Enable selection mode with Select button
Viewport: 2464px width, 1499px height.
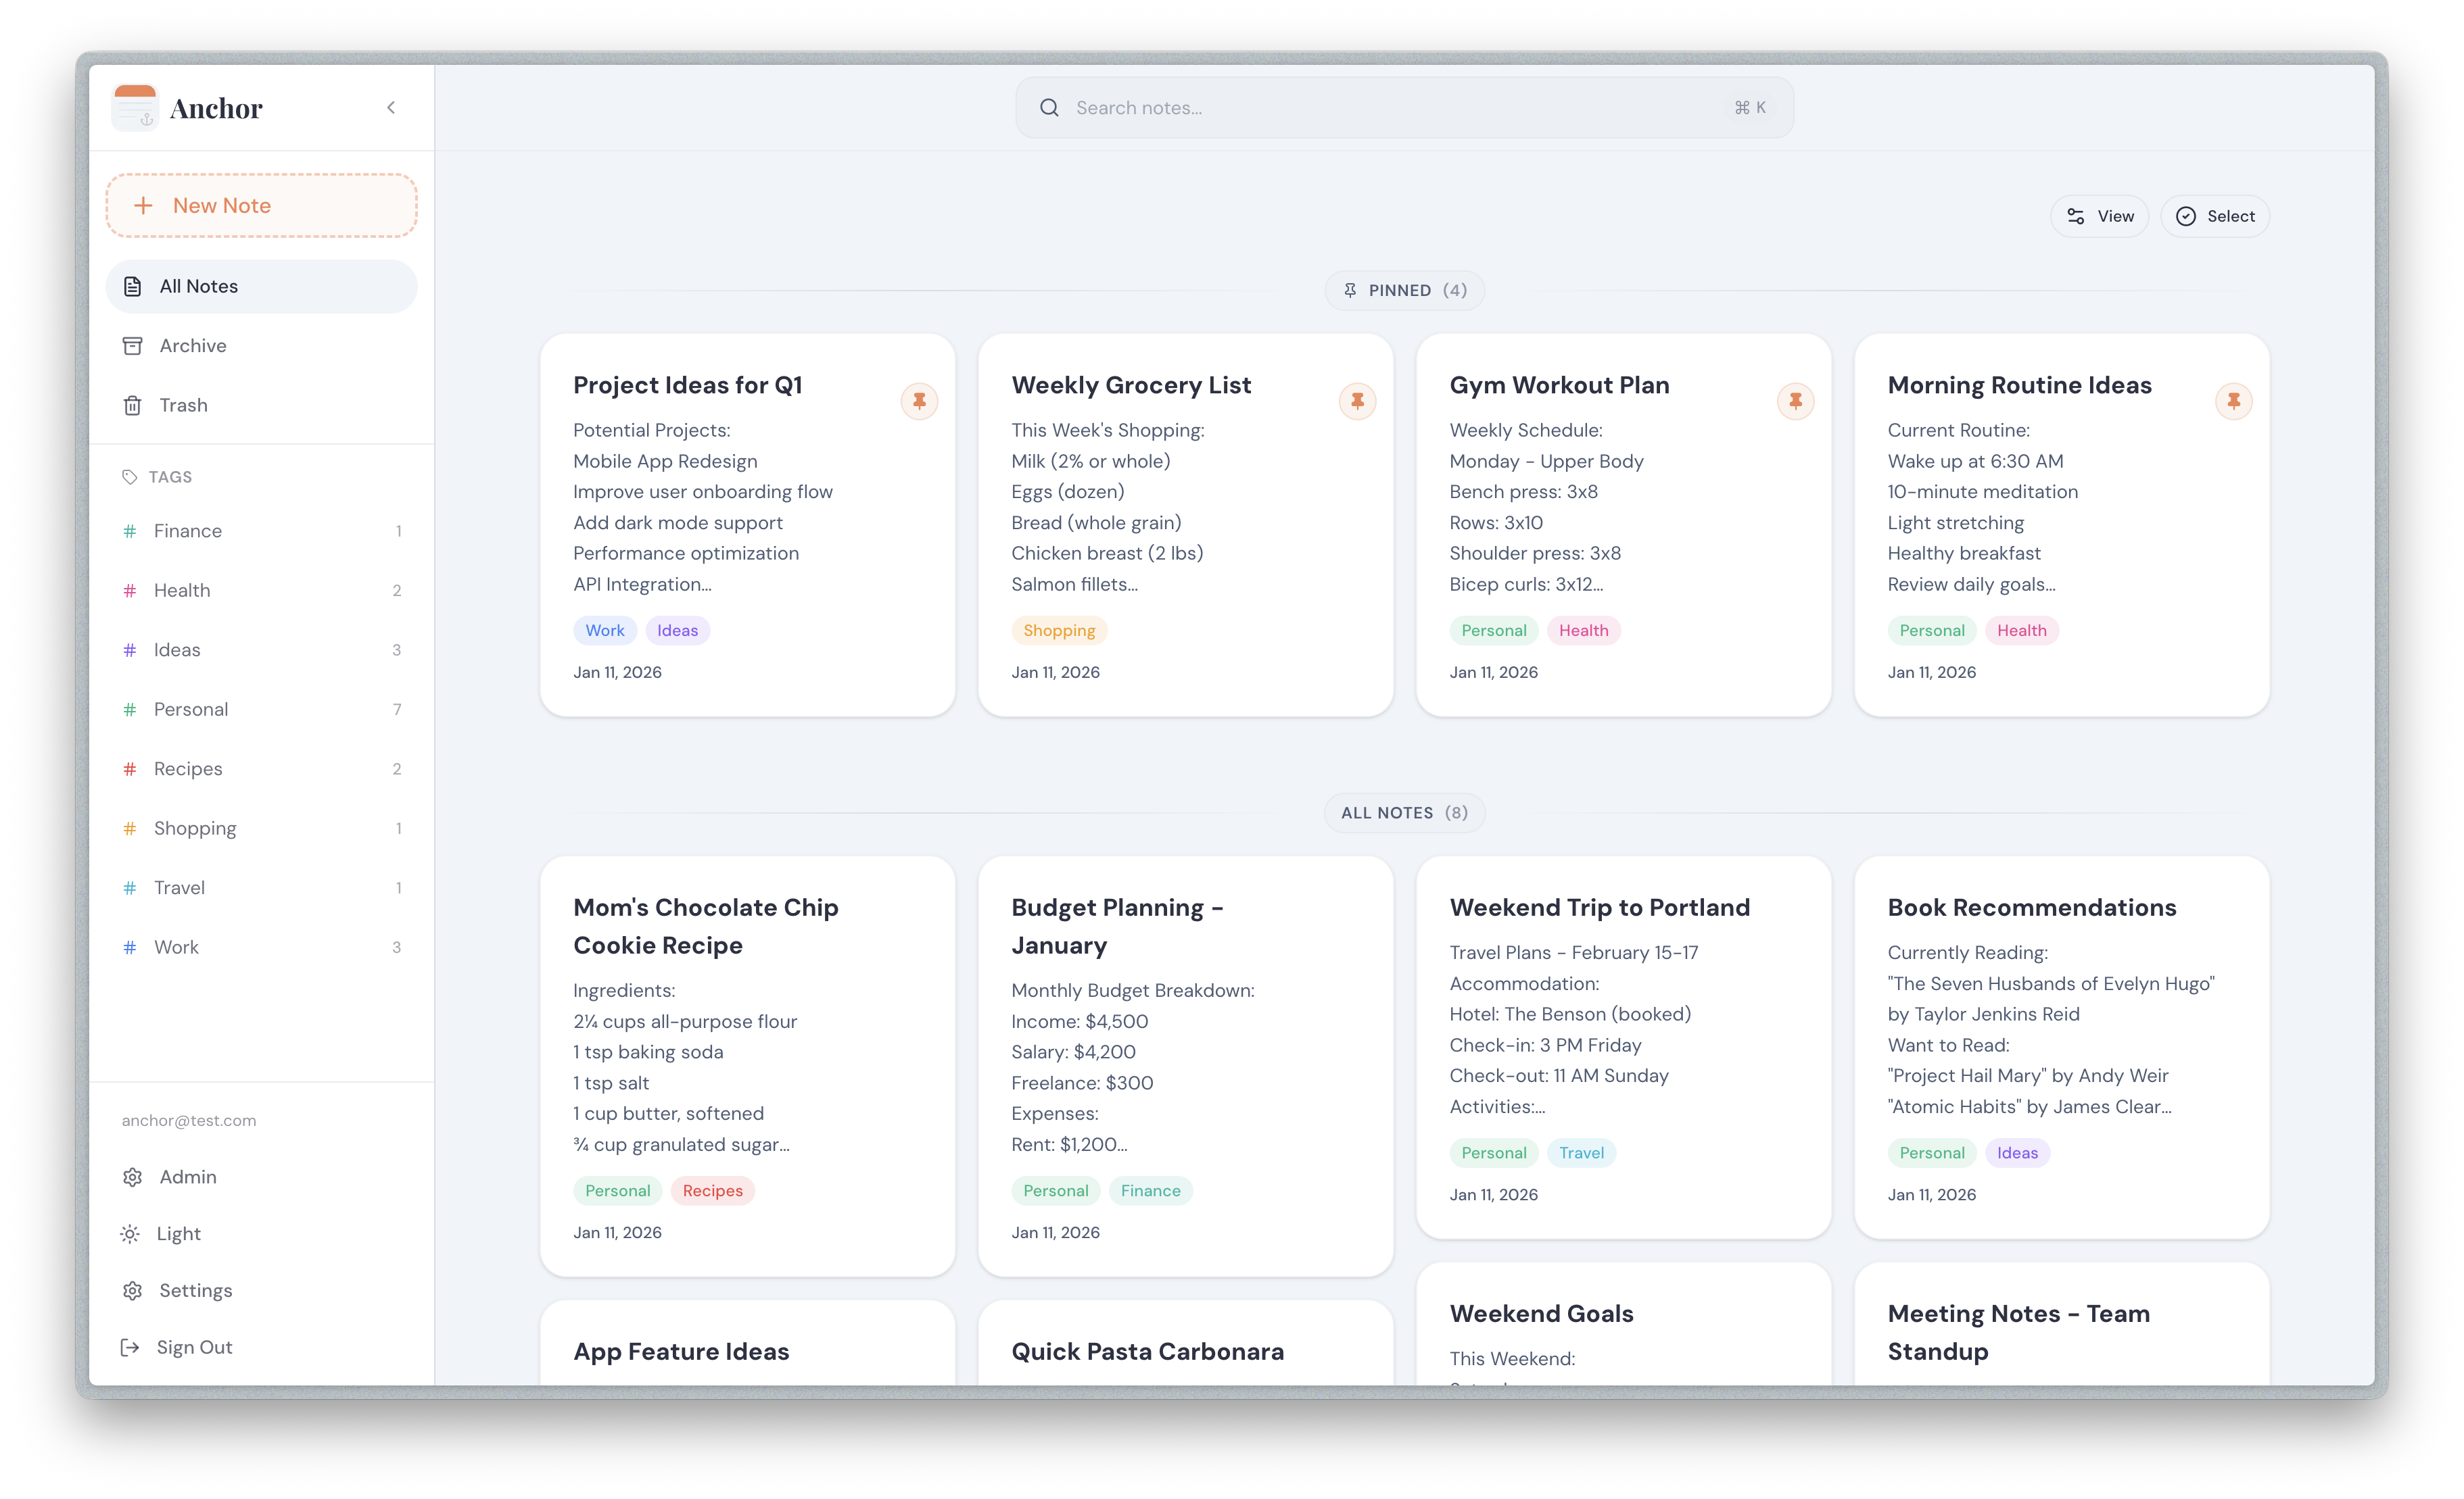click(2215, 216)
